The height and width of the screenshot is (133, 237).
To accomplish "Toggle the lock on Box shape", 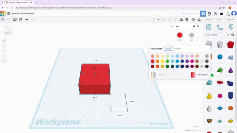I will coord(194,26).
